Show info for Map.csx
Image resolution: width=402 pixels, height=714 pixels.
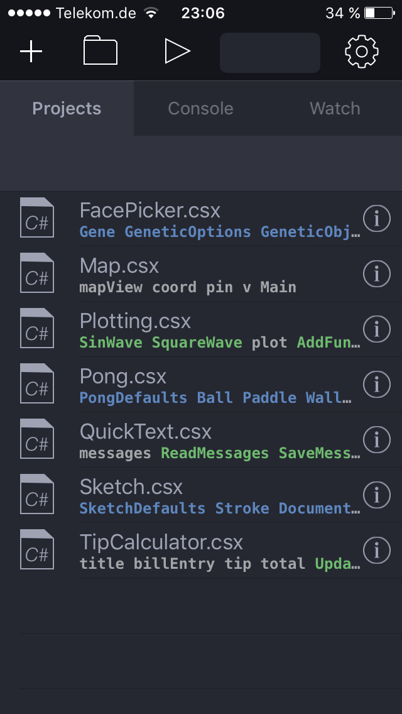[377, 274]
